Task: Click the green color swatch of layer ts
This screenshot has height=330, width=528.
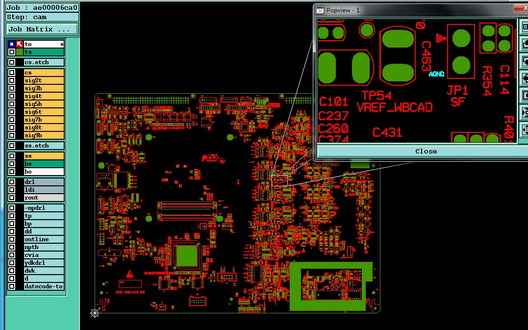Action: (20, 52)
